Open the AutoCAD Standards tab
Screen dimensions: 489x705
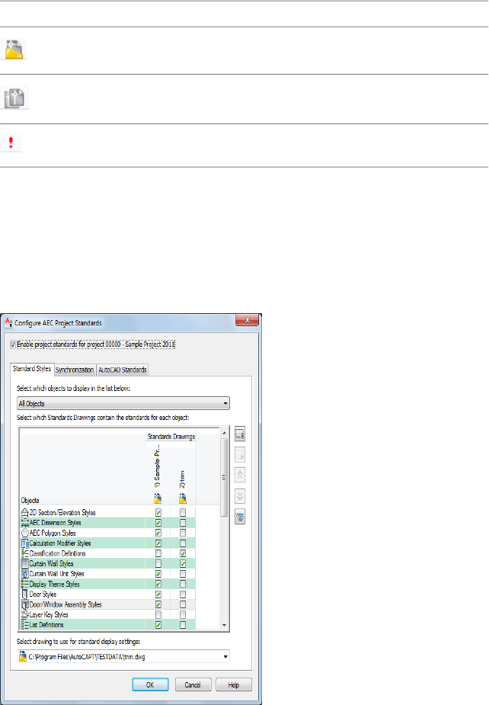[x=122, y=370]
